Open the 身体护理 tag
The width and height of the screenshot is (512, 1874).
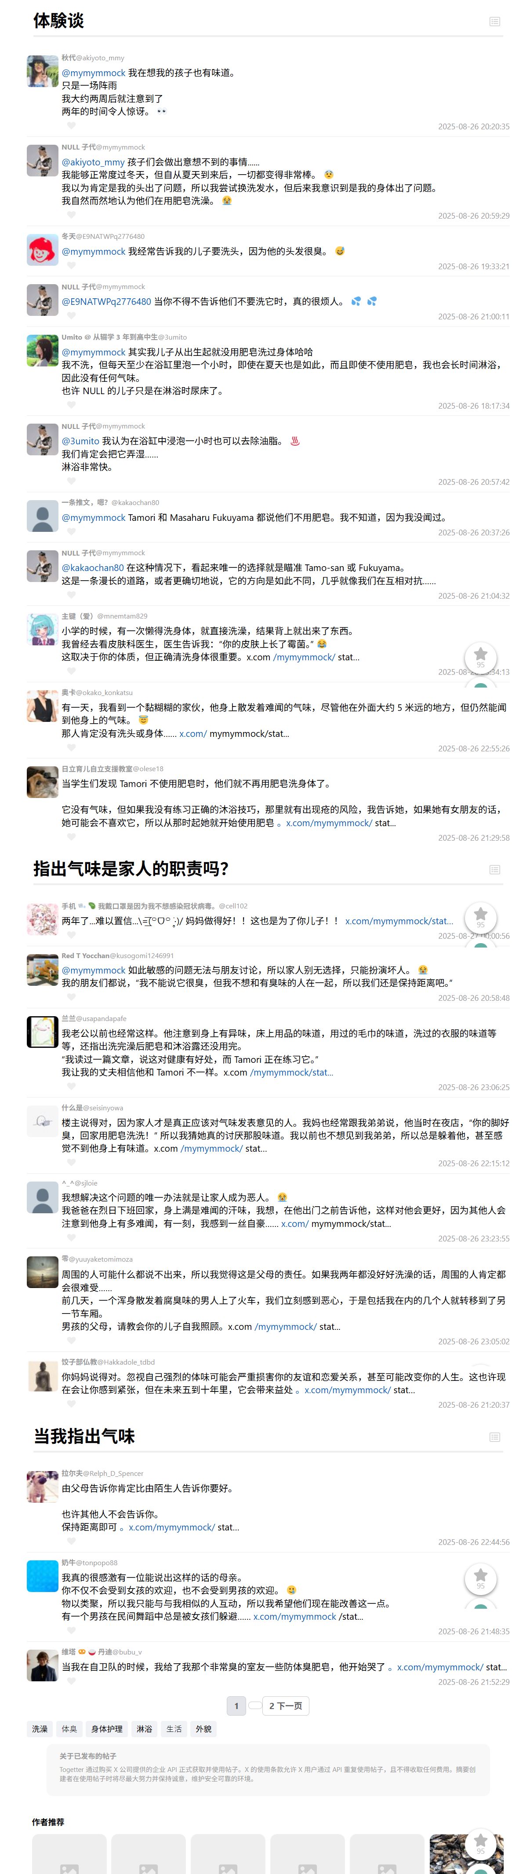pos(107,1729)
